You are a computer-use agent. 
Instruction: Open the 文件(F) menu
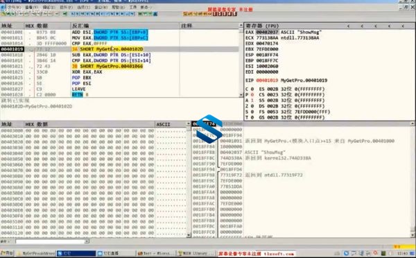click(15, 7)
